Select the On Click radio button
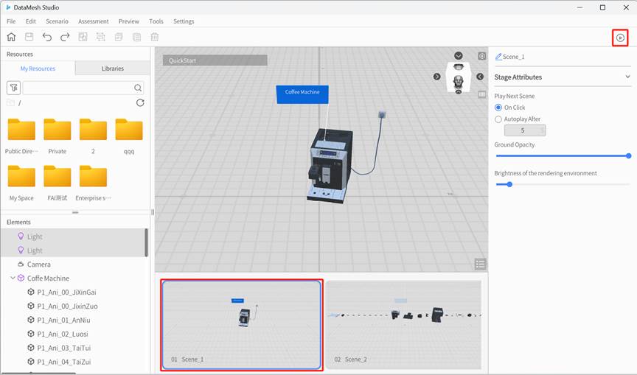 point(498,108)
